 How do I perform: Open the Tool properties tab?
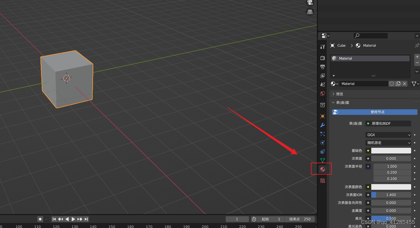[x=323, y=47]
